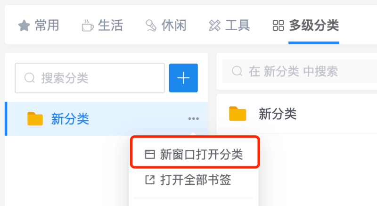Open the three-dot menu for 新分类
The width and height of the screenshot is (377, 206).
click(194, 118)
